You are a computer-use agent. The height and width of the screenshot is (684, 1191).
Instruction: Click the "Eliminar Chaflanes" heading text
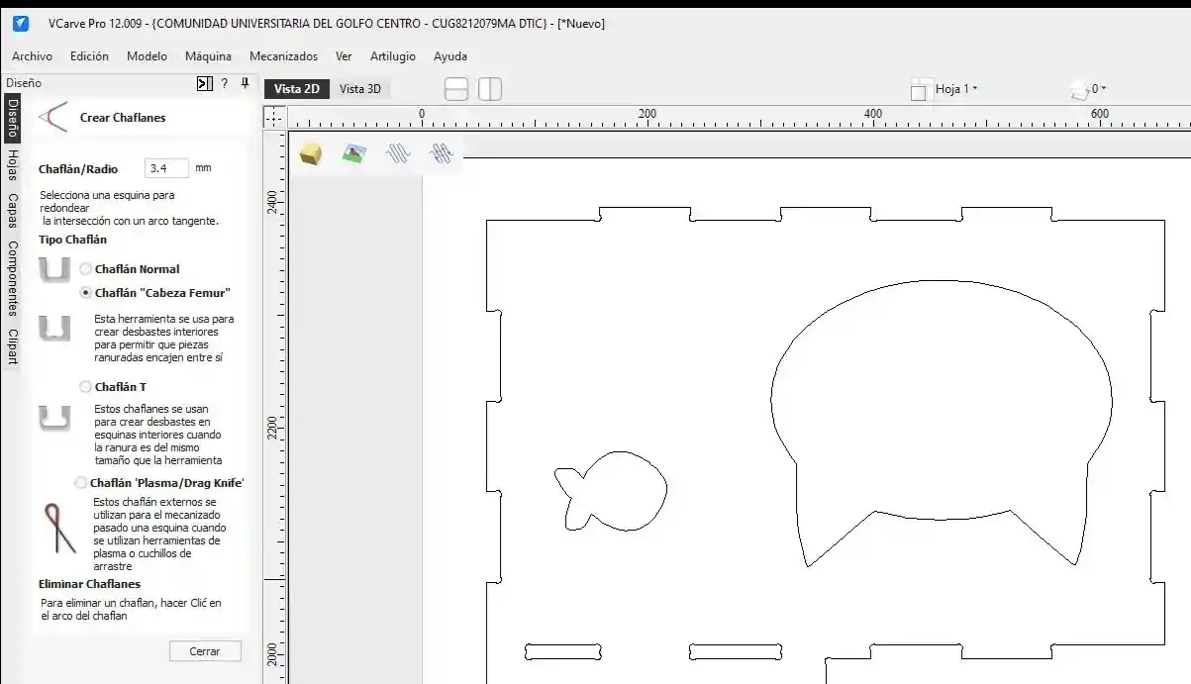click(89, 584)
